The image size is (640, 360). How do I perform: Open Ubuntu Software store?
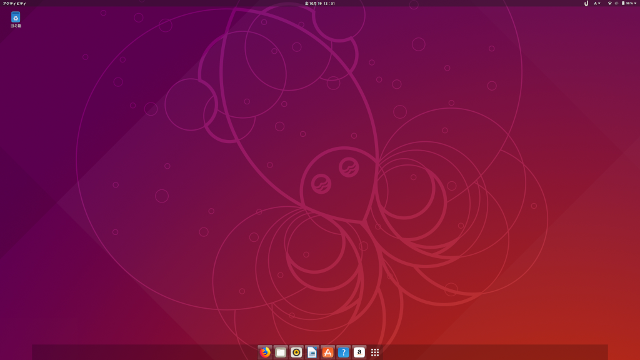coord(327,352)
